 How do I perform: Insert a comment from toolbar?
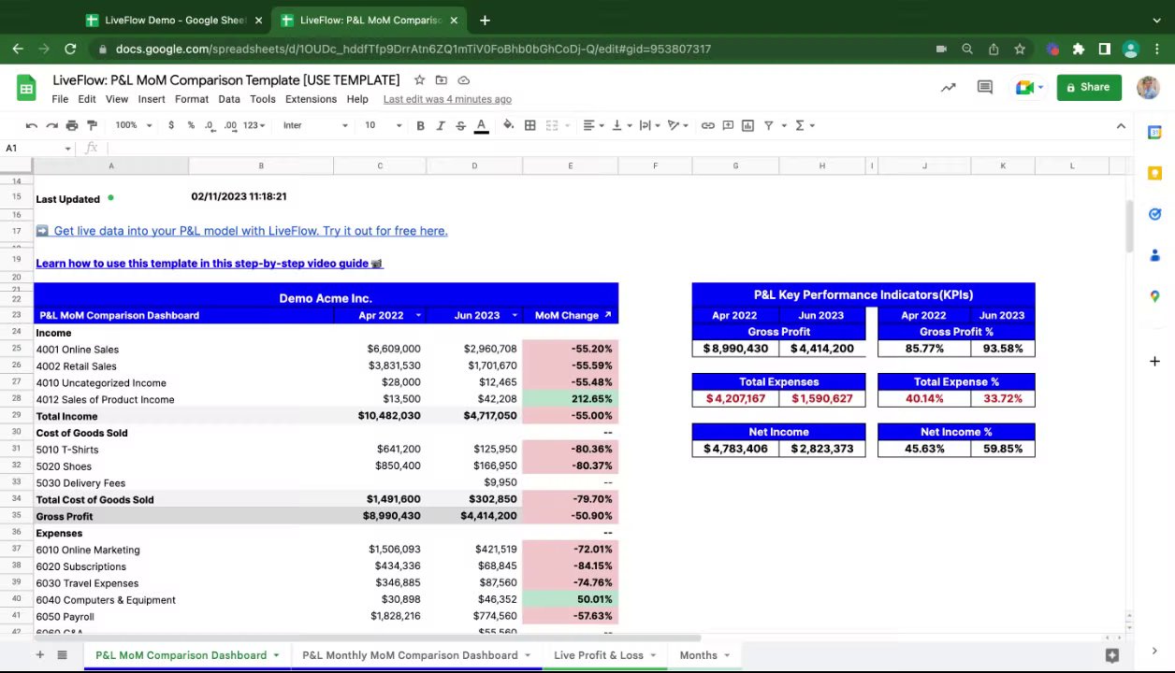point(728,125)
